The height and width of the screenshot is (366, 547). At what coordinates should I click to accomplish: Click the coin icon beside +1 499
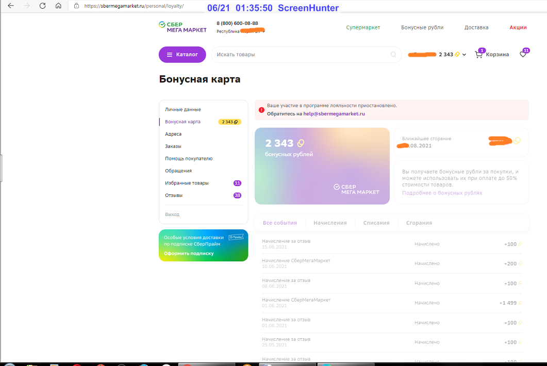click(x=520, y=303)
